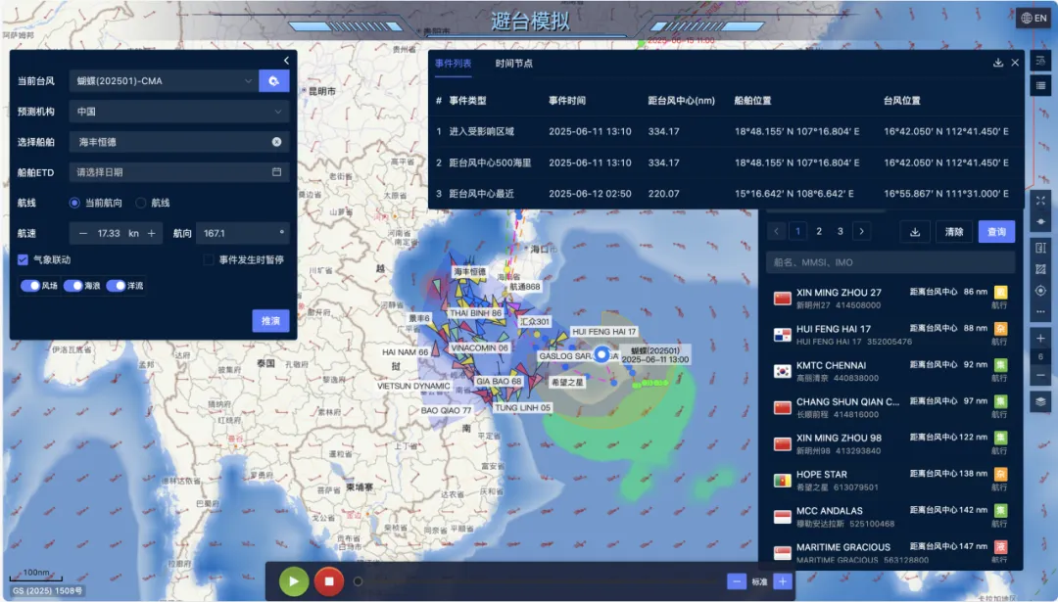
Task: Select event row 进入受影响区域
Action: (x=726, y=131)
